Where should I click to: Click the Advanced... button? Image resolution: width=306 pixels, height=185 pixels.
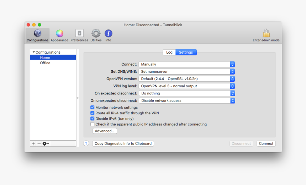click(x=105, y=131)
